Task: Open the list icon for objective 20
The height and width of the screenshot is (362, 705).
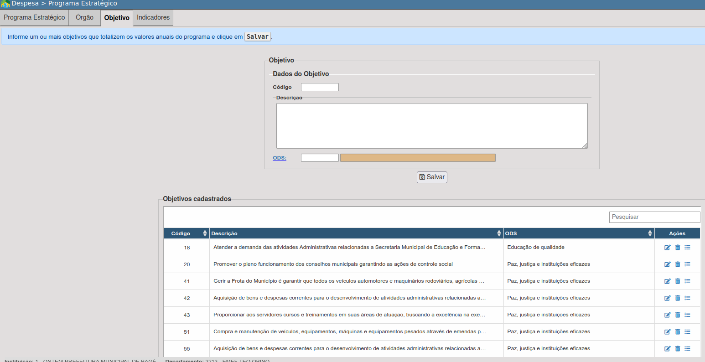Action: tap(687, 264)
